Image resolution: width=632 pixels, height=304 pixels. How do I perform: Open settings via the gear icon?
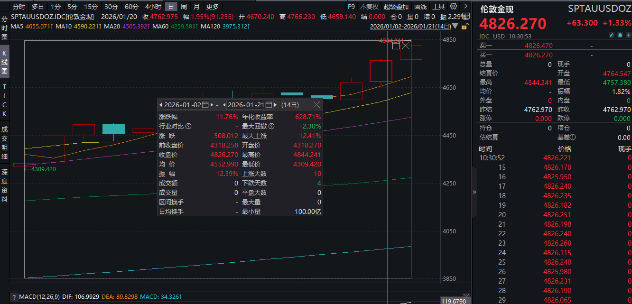tap(454, 7)
